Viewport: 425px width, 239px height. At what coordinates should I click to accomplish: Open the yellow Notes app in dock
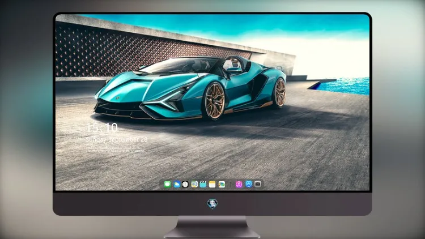tap(212, 185)
